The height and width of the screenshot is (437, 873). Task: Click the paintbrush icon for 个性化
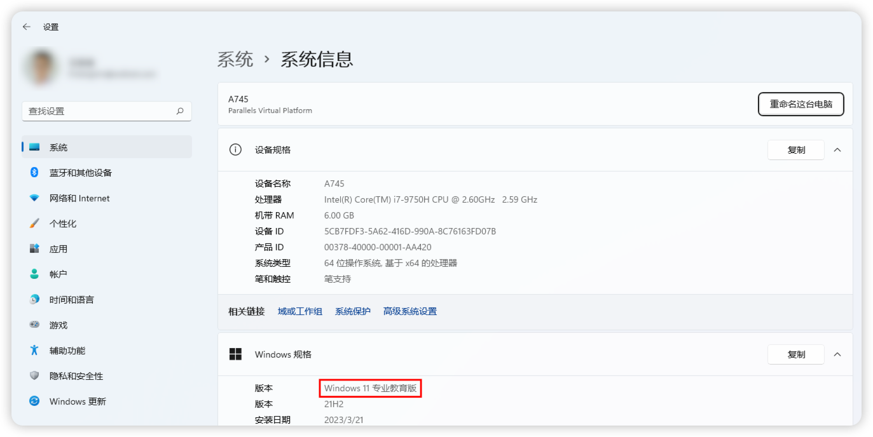click(x=34, y=224)
